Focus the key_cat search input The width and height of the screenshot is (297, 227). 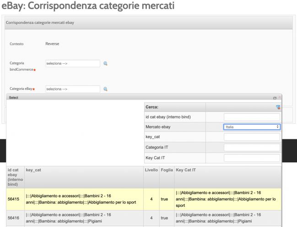coord(252,137)
